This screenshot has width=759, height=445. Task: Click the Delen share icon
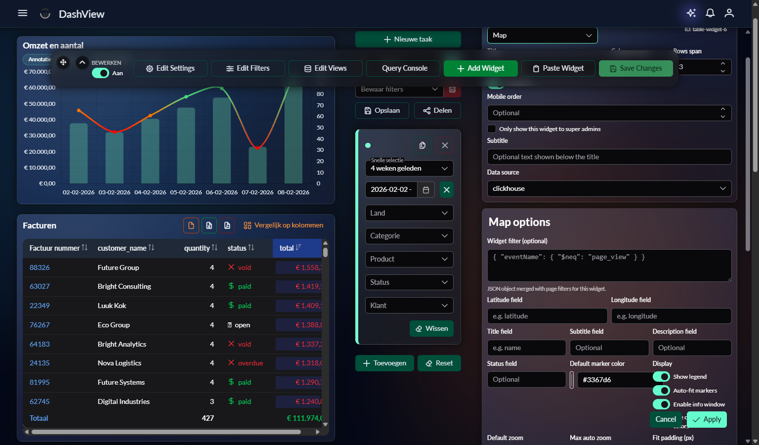(437, 110)
